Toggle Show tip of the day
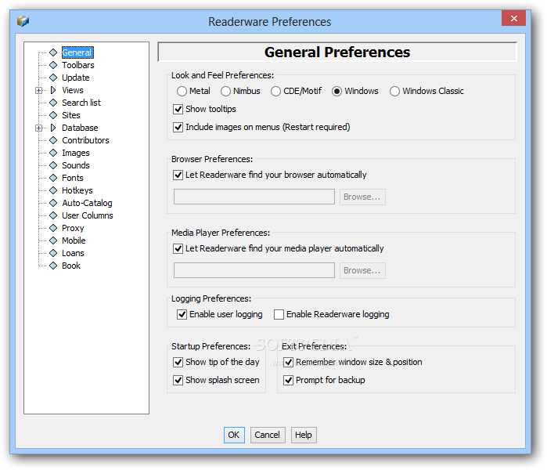Viewport: 547px width, 470px height. (x=178, y=362)
